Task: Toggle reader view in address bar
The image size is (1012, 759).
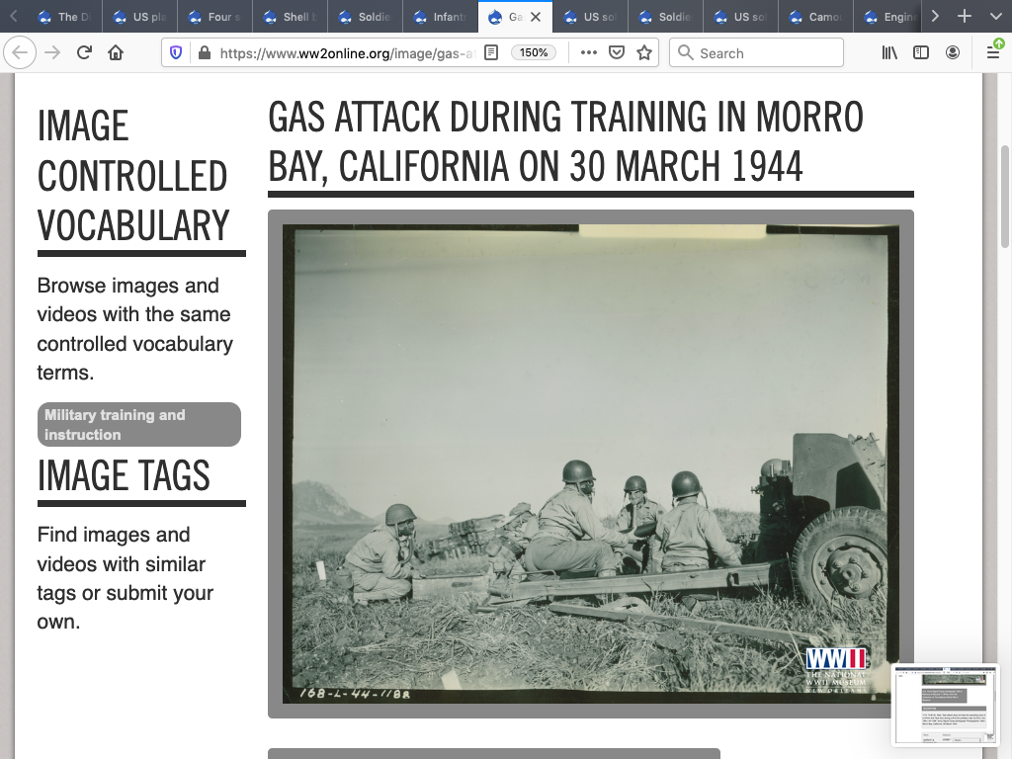Action: click(x=491, y=53)
